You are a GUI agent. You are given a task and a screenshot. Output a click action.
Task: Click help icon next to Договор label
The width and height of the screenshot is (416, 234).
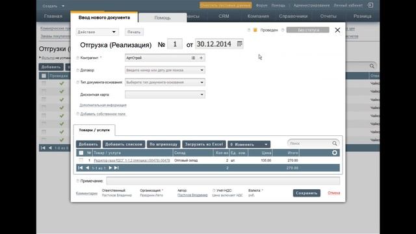click(x=78, y=70)
